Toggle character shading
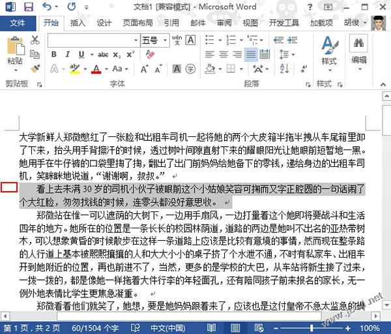The width and height of the screenshot is (391, 334). pos(177,68)
